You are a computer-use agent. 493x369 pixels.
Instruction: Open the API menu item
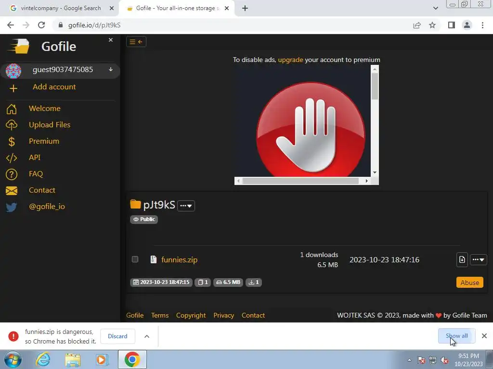(x=35, y=157)
